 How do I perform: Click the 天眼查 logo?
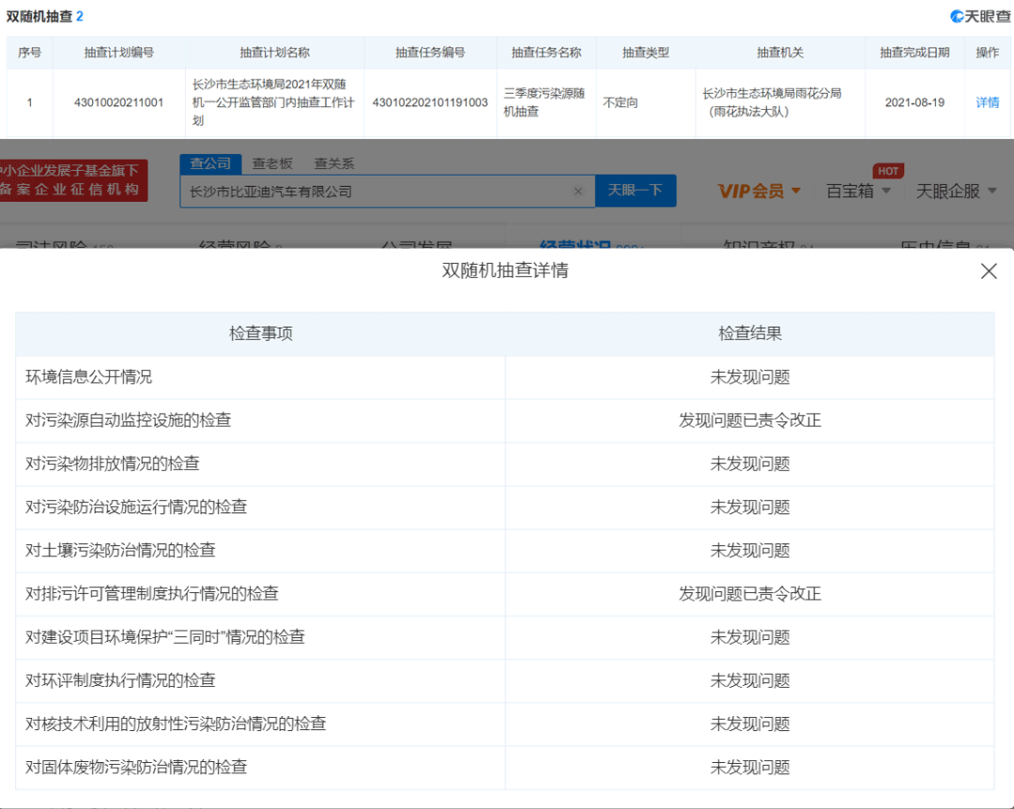coord(980,16)
